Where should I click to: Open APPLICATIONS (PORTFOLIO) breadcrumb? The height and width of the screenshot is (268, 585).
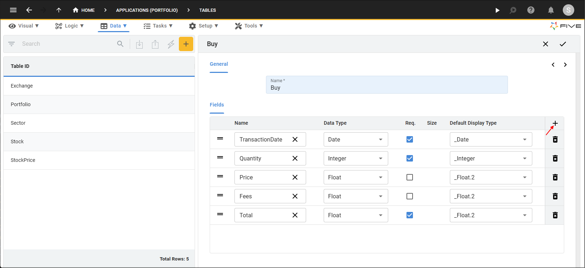click(x=147, y=10)
